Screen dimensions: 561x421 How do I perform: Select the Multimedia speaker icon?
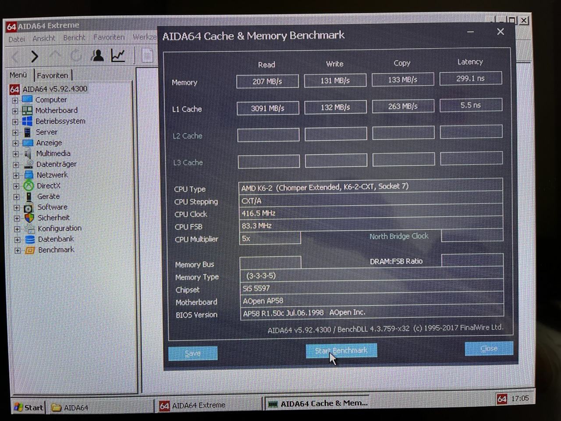pos(28,153)
